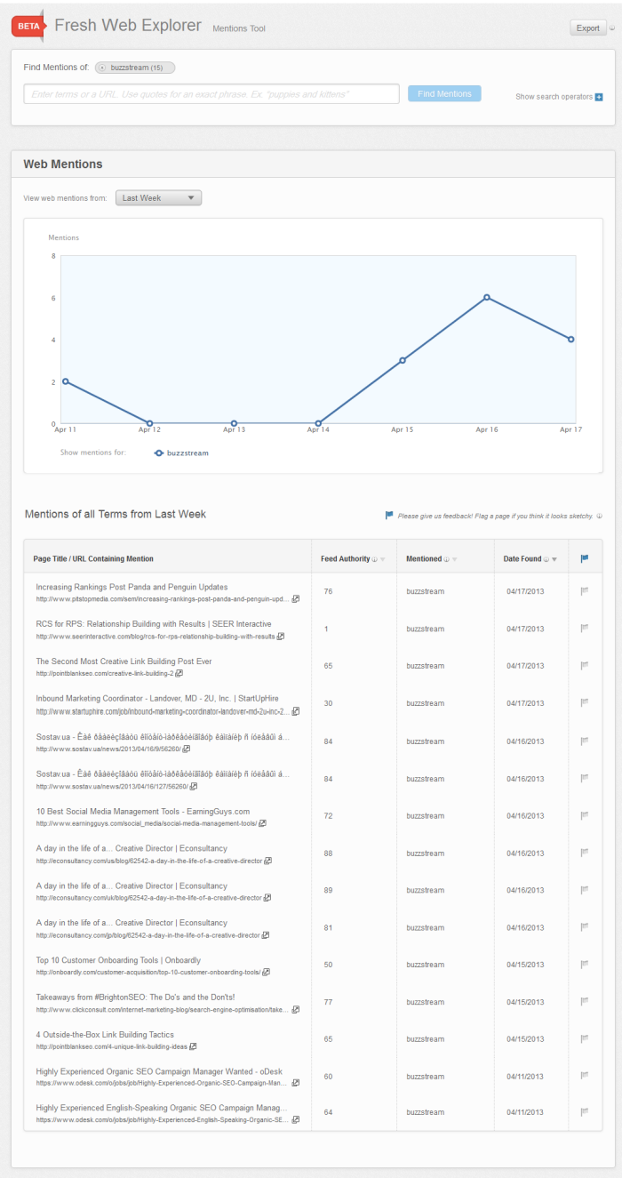Open external link icon for 4 Outside-the-Box Link Building Tactics
Image resolution: width=622 pixels, height=1178 pixels.
[193, 1047]
